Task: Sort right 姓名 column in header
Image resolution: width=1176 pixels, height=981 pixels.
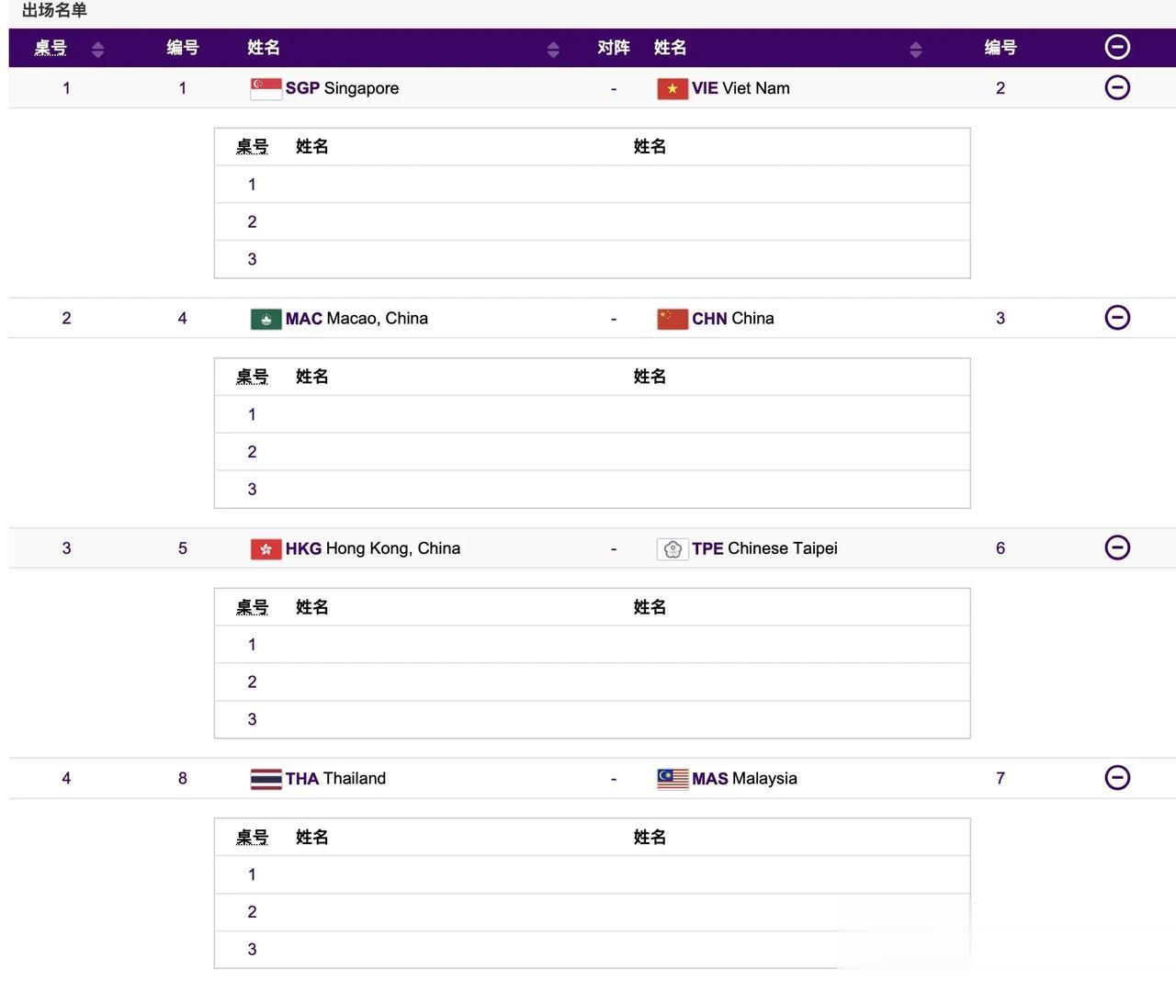Action: point(916,50)
